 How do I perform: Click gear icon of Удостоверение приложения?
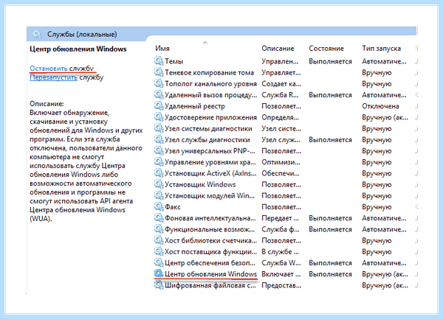(x=159, y=117)
